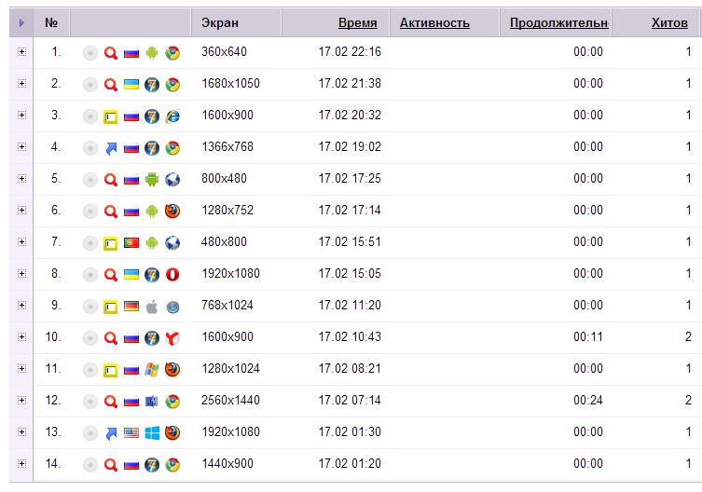This screenshot has height=492, width=702.
Task: Expand the details of visit 14
Action: coord(21,464)
